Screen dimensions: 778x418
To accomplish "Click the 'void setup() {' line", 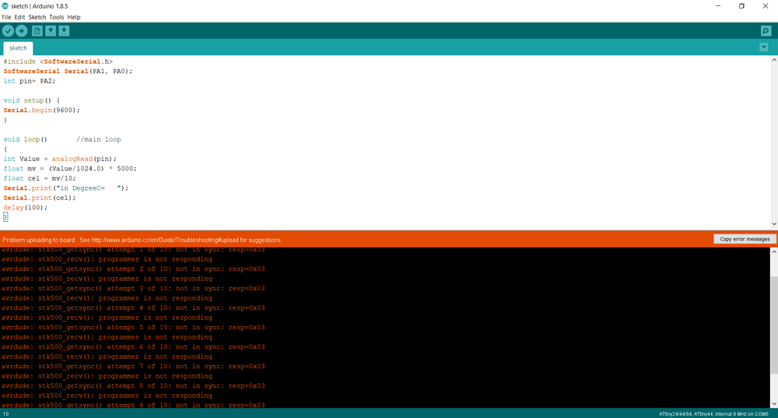I will point(31,100).
